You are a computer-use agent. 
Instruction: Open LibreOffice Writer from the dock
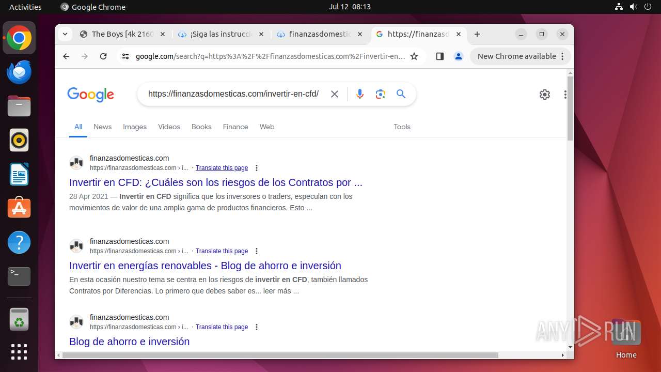click(19, 175)
